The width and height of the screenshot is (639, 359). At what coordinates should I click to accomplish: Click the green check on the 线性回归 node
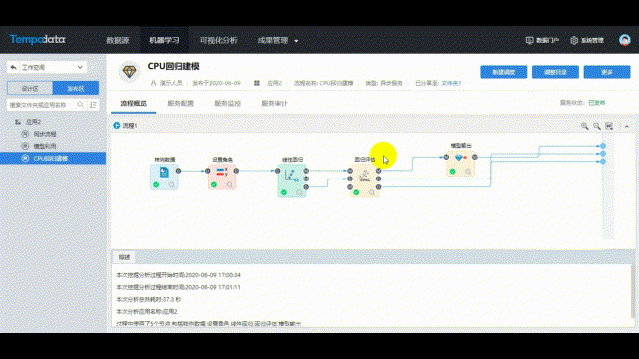(284, 192)
